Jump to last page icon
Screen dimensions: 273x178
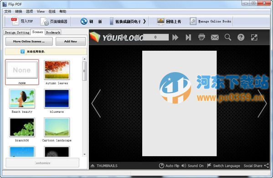tap(188, 37)
